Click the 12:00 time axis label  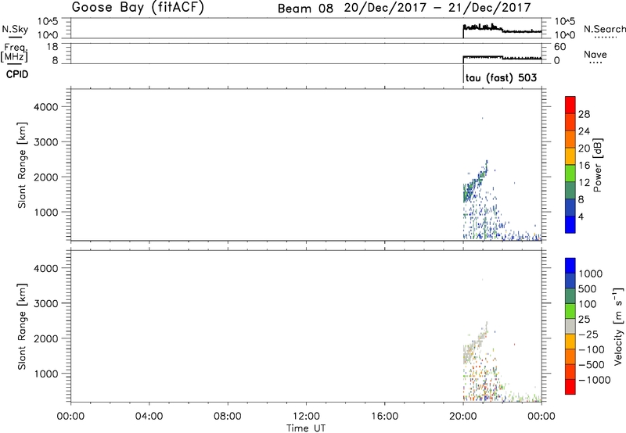pyautogui.click(x=306, y=417)
